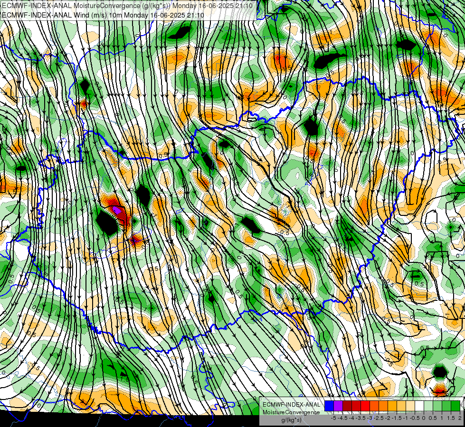Click the pale cream swatch between -1 and -0.5
The height and width of the screenshot is (427, 465).
tap(410, 406)
